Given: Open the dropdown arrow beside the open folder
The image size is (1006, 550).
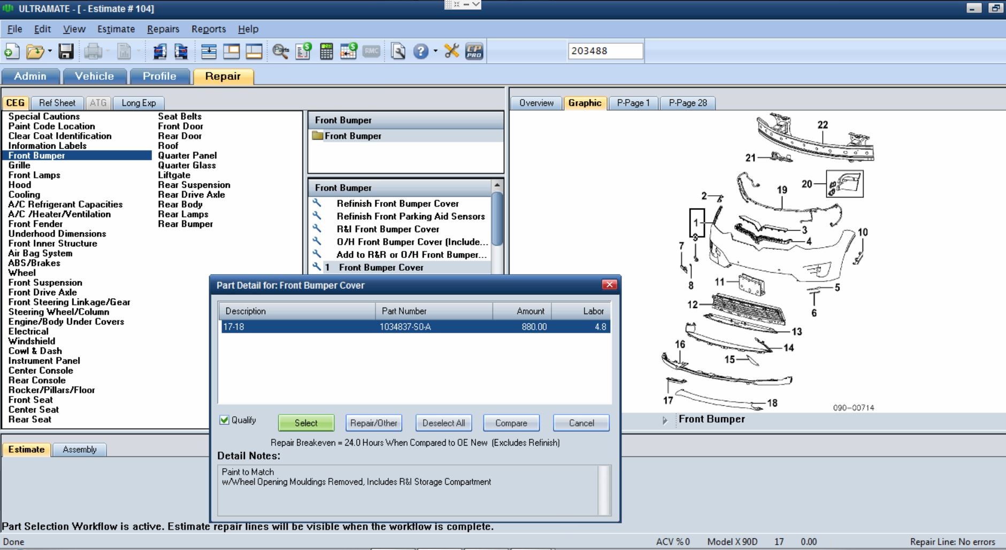Looking at the screenshot, I should tap(50, 51).
